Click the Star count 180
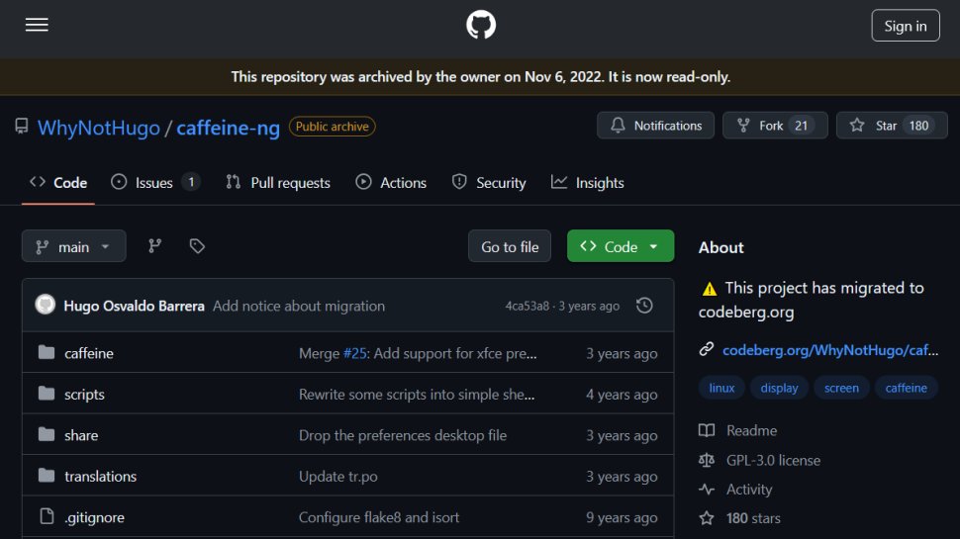Viewport: 960px width, 539px height. point(918,126)
